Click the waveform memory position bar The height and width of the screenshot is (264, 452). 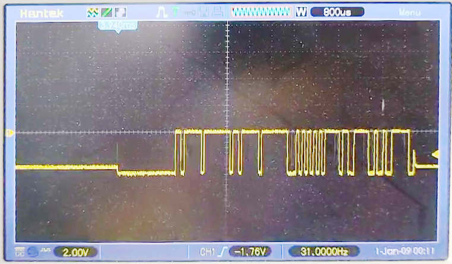(x=261, y=12)
